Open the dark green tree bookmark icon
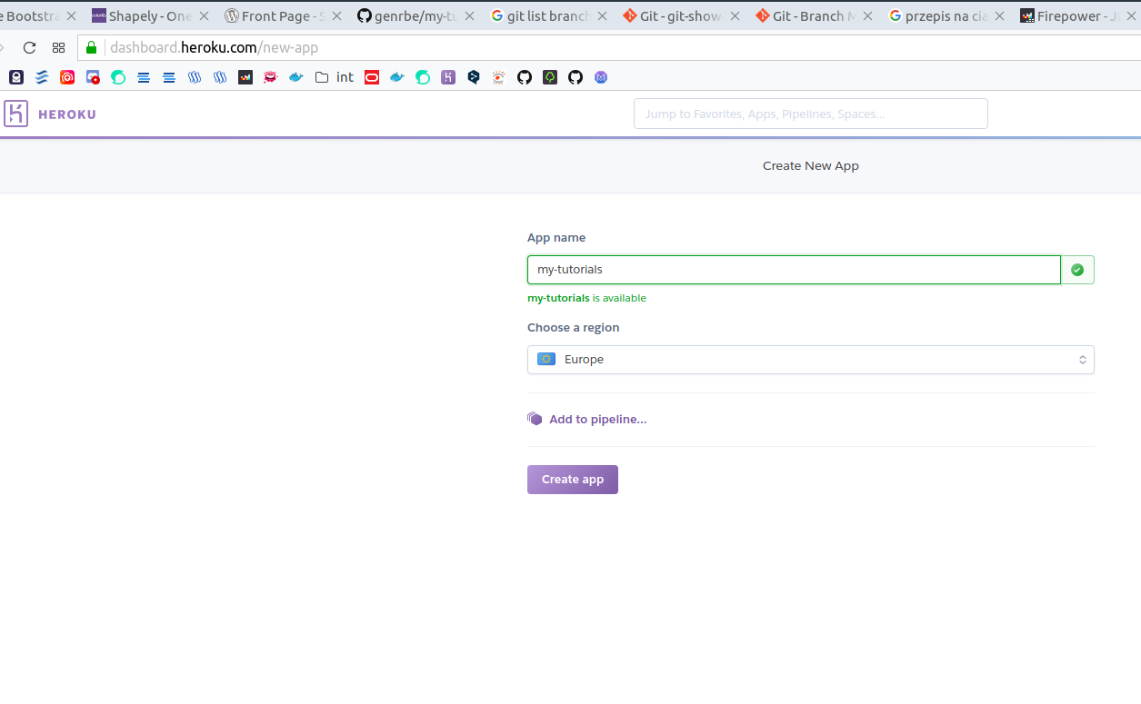The width and height of the screenshot is (1141, 704). pos(550,77)
